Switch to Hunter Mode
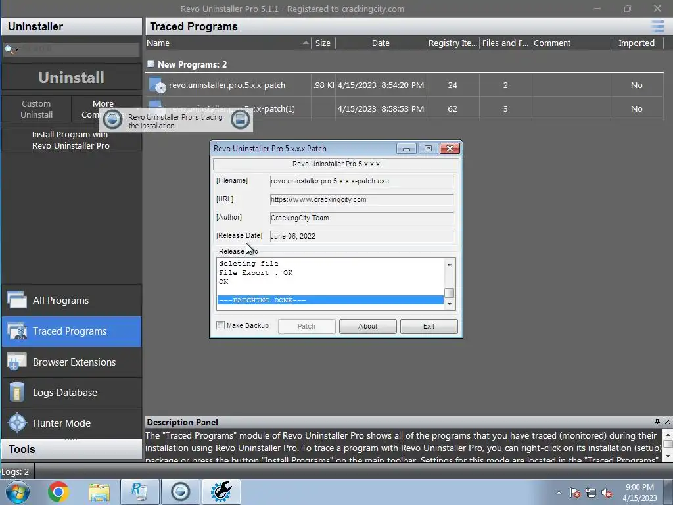The image size is (673, 505). click(72, 423)
